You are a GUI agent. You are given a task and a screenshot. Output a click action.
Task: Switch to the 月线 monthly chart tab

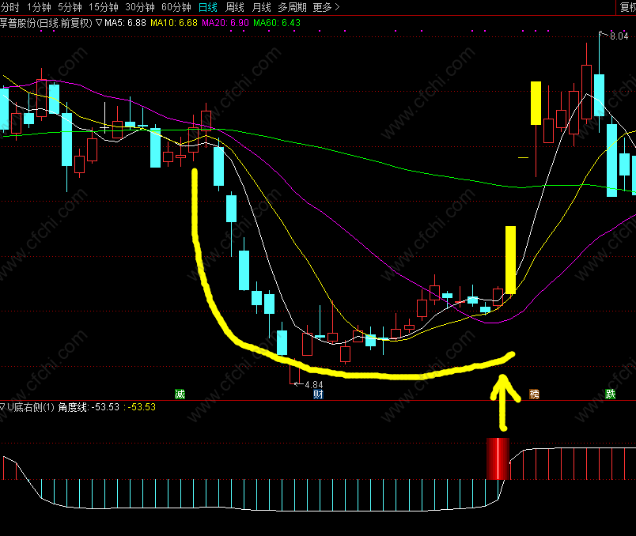click(261, 7)
